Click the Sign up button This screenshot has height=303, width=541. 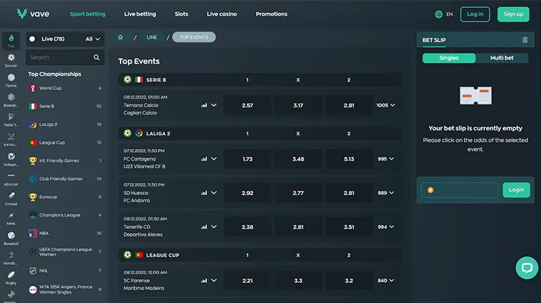coord(513,14)
